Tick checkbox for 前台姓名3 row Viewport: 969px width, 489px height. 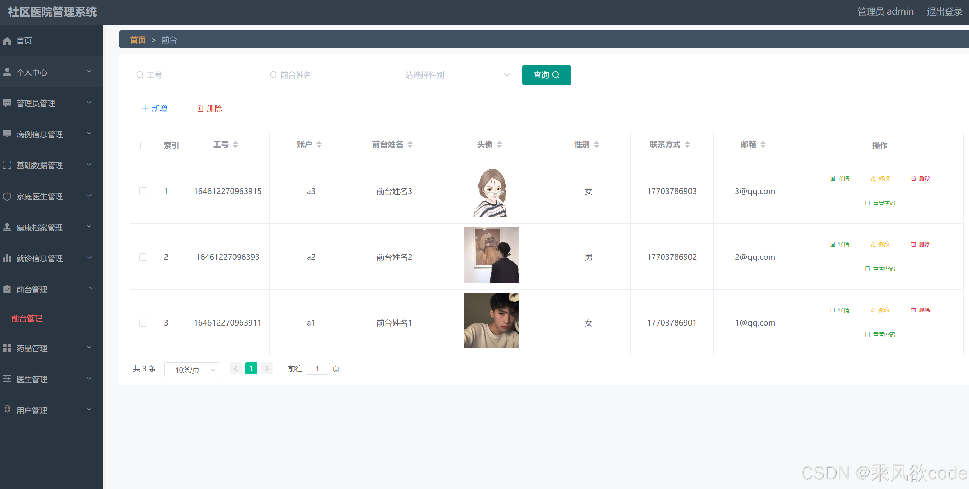143,191
